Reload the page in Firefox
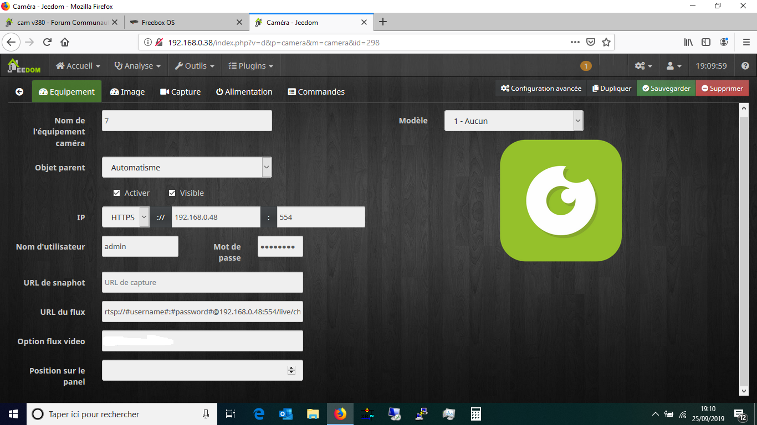The image size is (757, 425). click(48, 42)
